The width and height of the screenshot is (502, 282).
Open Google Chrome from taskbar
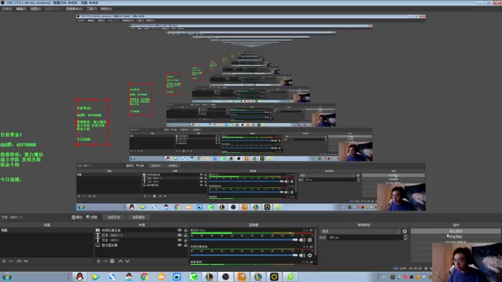(144, 276)
